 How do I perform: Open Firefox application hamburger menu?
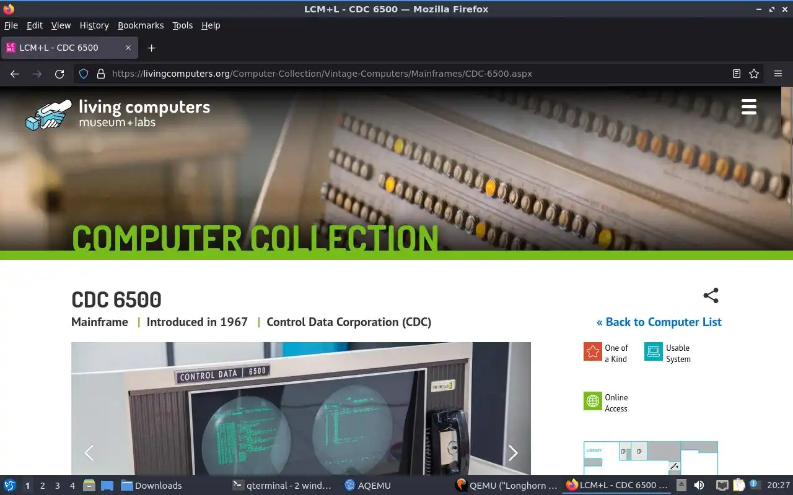778,74
